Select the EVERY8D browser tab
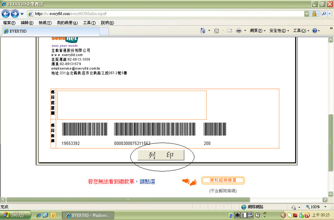334x220 pixels. [51, 31]
